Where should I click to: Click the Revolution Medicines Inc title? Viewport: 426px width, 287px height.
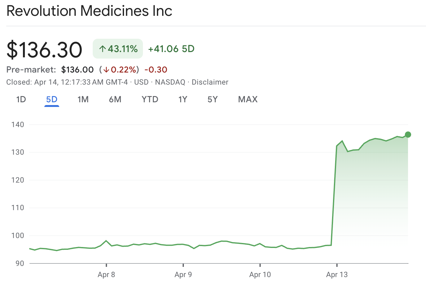[89, 11]
